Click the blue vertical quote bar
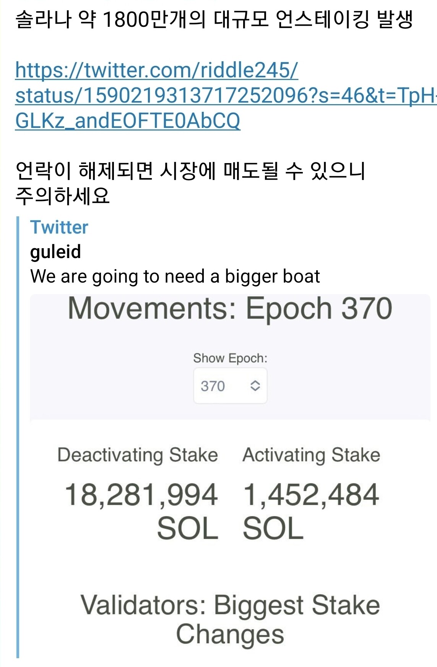The image size is (437, 667). click(18, 436)
